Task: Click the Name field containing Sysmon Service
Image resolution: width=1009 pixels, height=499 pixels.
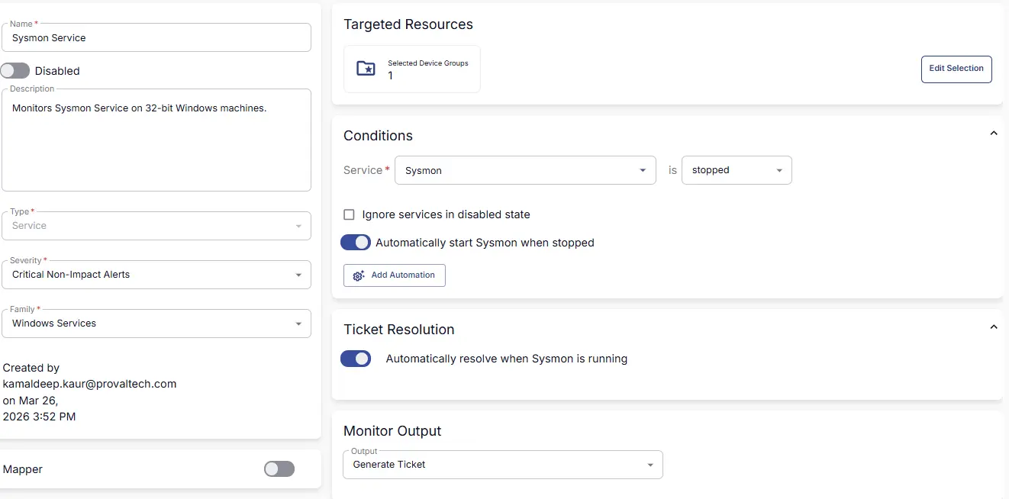Action: pyautogui.click(x=156, y=38)
